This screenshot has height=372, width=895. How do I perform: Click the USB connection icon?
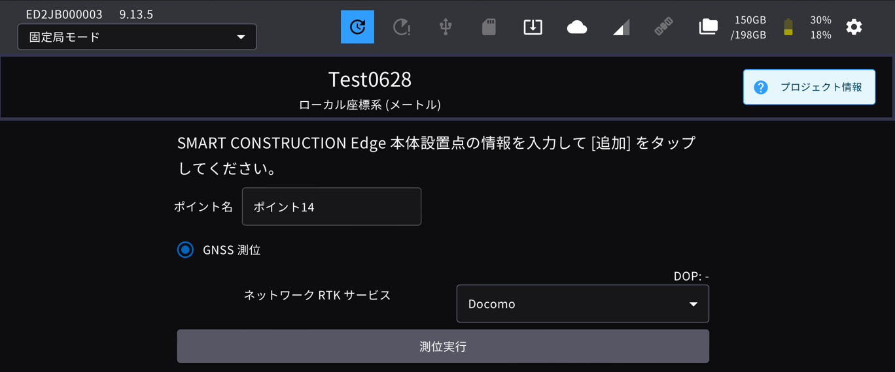pyautogui.click(x=446, y=27)
